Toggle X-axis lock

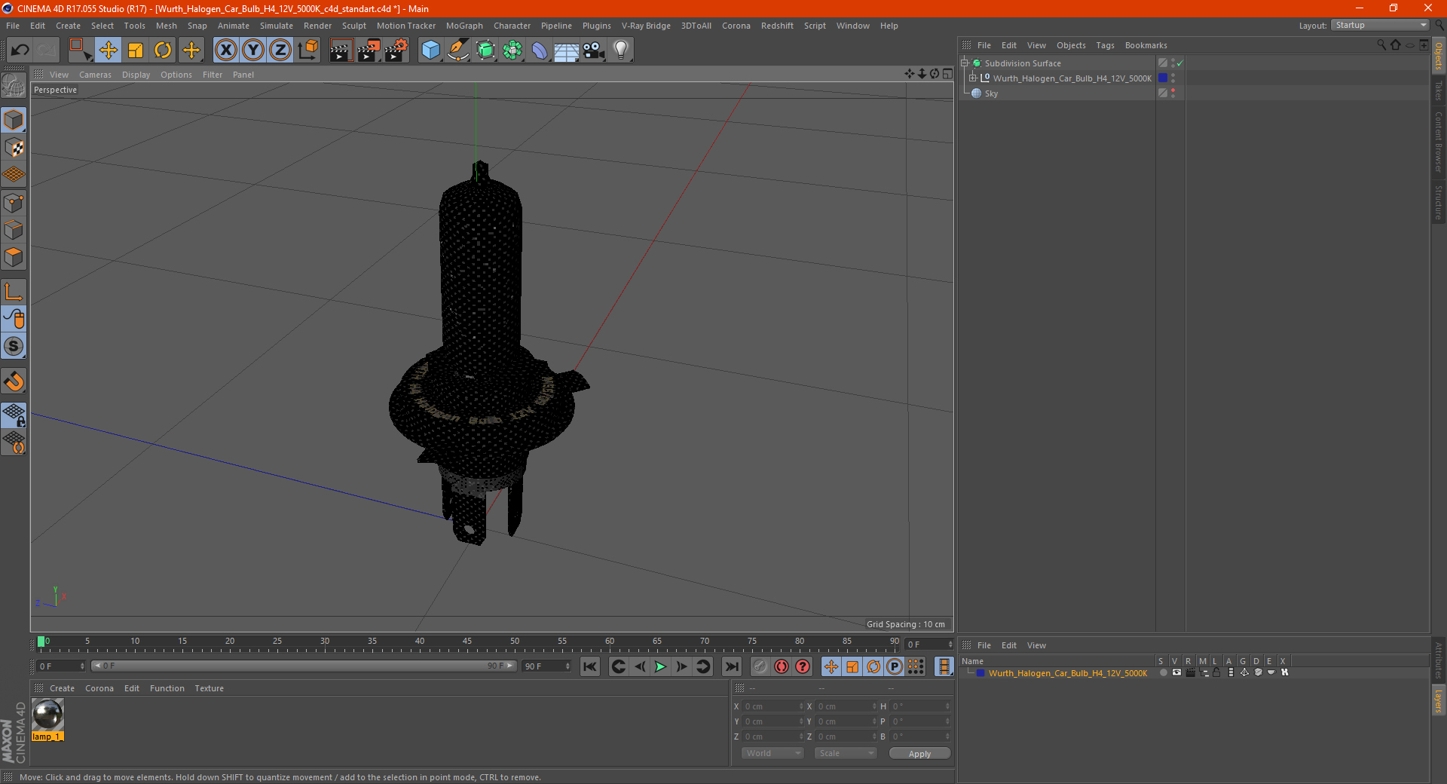coord(225,51)
